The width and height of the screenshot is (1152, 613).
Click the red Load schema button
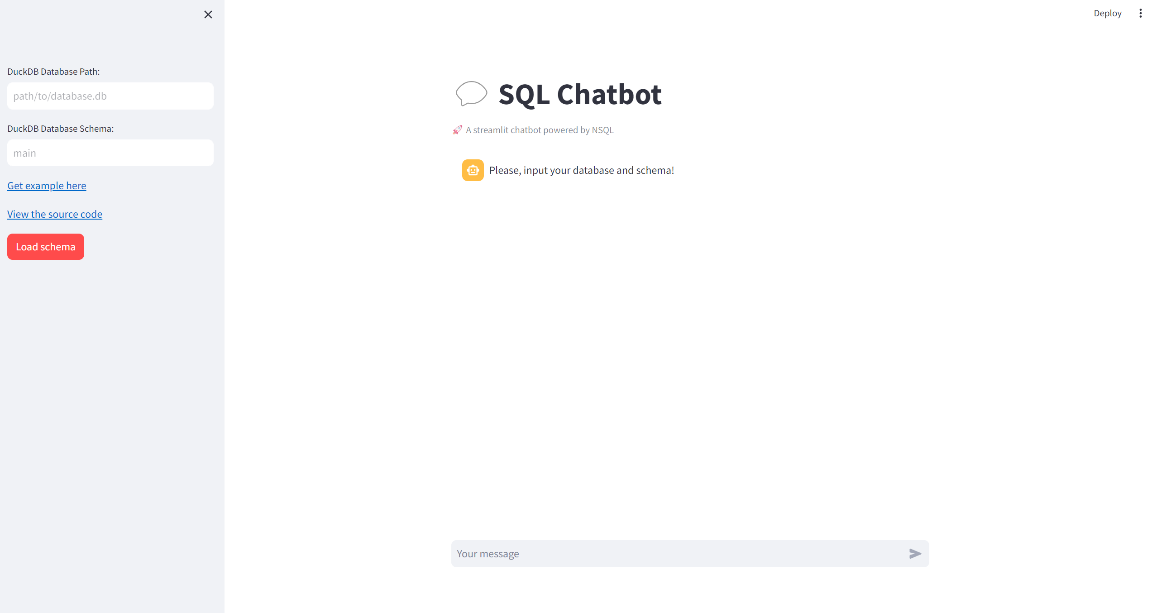[x=46, y=247]
